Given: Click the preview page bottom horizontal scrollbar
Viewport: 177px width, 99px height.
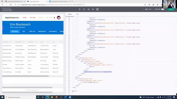Looking at the screenshot, I should [27, 92].
